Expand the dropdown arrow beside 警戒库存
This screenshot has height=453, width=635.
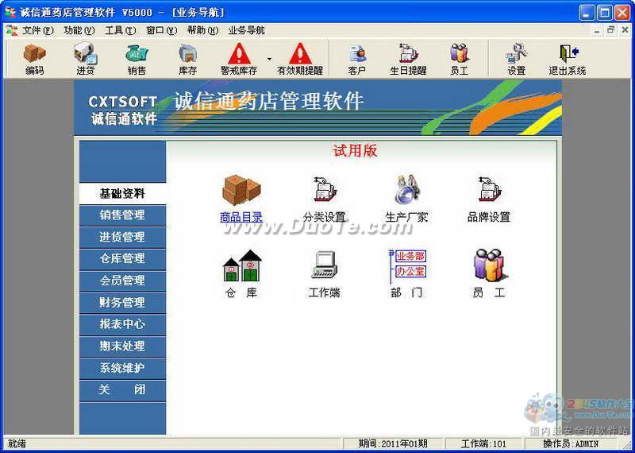coord(269,59)
